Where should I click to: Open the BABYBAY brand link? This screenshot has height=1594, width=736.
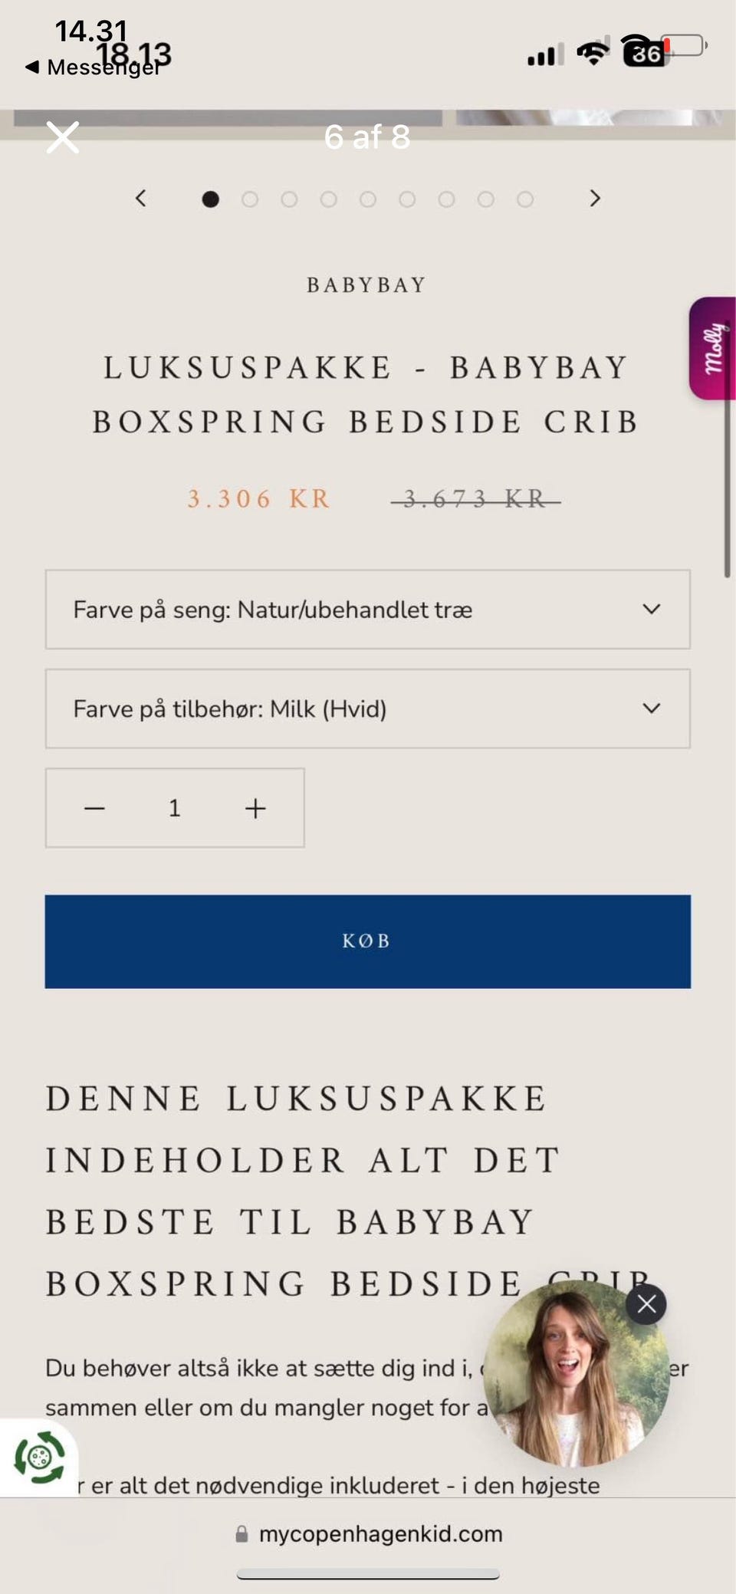(x=366, y=285)
